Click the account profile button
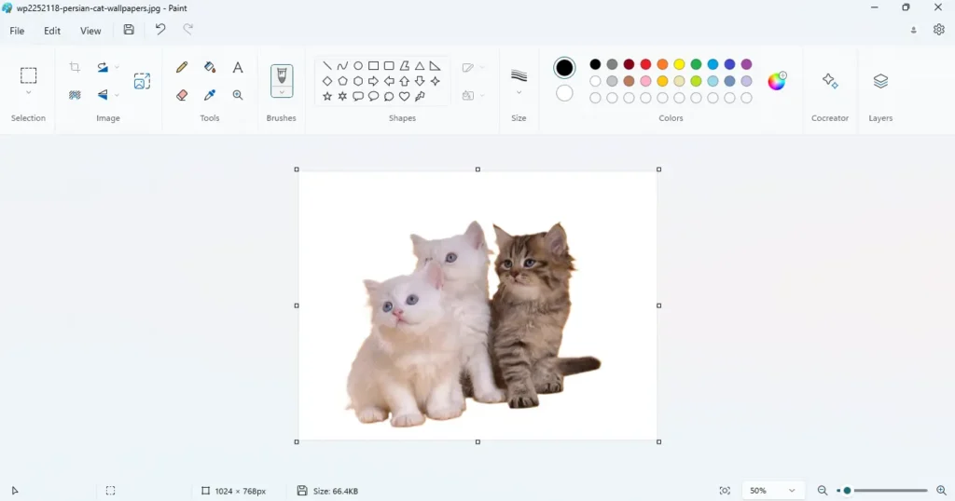The height and width of the screenshot is (501, 955). (913, 30)
